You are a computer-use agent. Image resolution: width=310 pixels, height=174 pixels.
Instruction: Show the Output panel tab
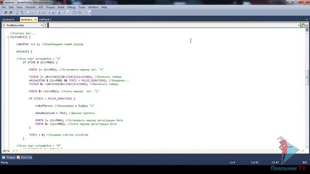[9, 158]
